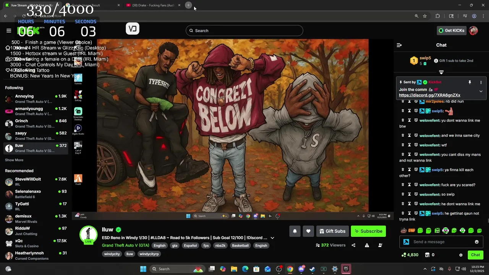Click the Chat send button
The image size is (489, 275).
click(x=475, y=255)
